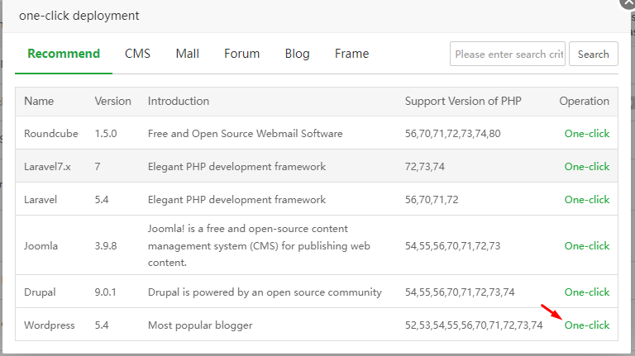Deploy Roundcube with One-click
Screen dimensions: 635x356
587,134
